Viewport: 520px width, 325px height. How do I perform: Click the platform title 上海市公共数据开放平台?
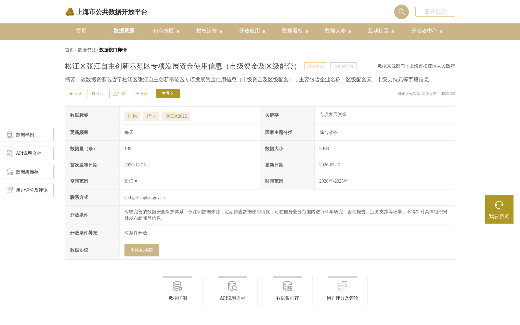tap(111, 12)
